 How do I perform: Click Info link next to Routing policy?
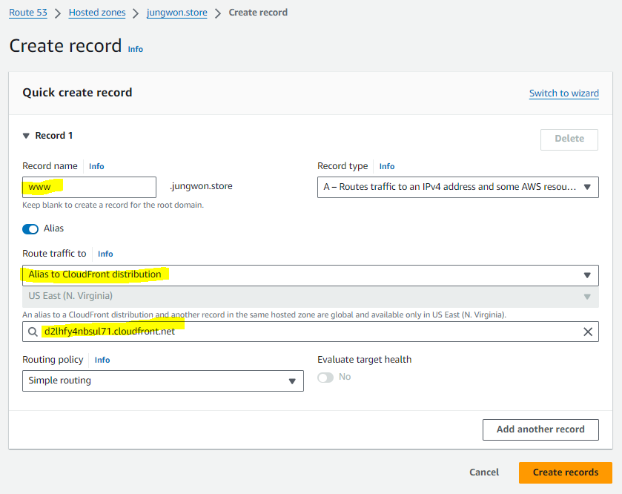[x=102, y=360]
